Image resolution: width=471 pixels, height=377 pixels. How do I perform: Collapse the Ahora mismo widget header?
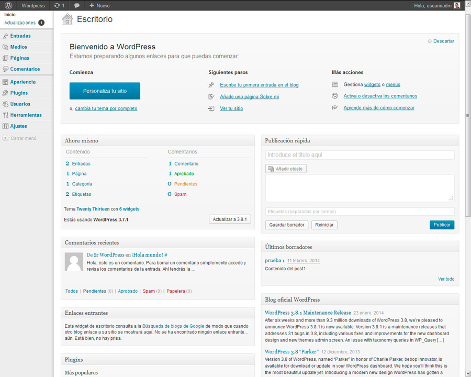point(158,141)
